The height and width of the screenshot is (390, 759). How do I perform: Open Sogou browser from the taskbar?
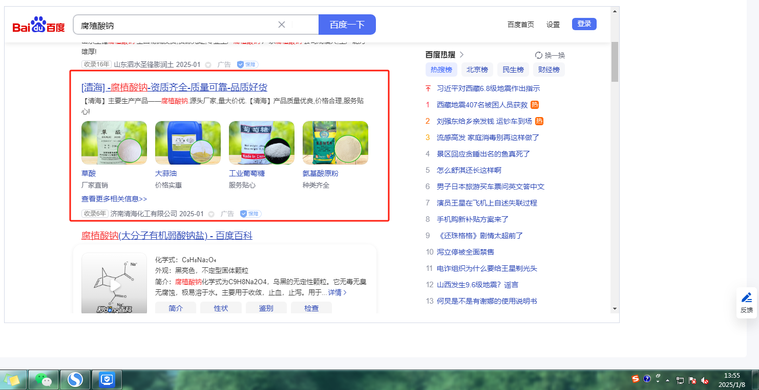pyautogui.click(x=75, y=380)
